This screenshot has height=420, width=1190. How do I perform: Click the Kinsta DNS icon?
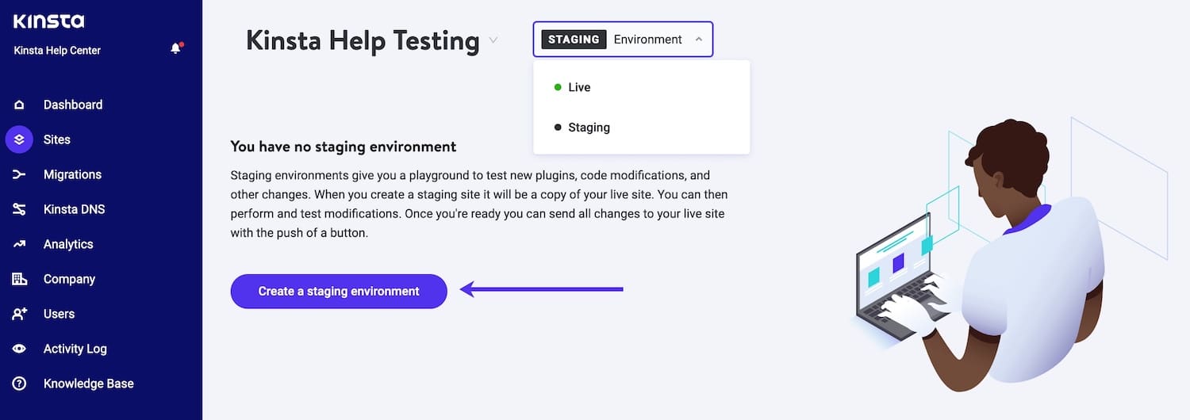19,209
